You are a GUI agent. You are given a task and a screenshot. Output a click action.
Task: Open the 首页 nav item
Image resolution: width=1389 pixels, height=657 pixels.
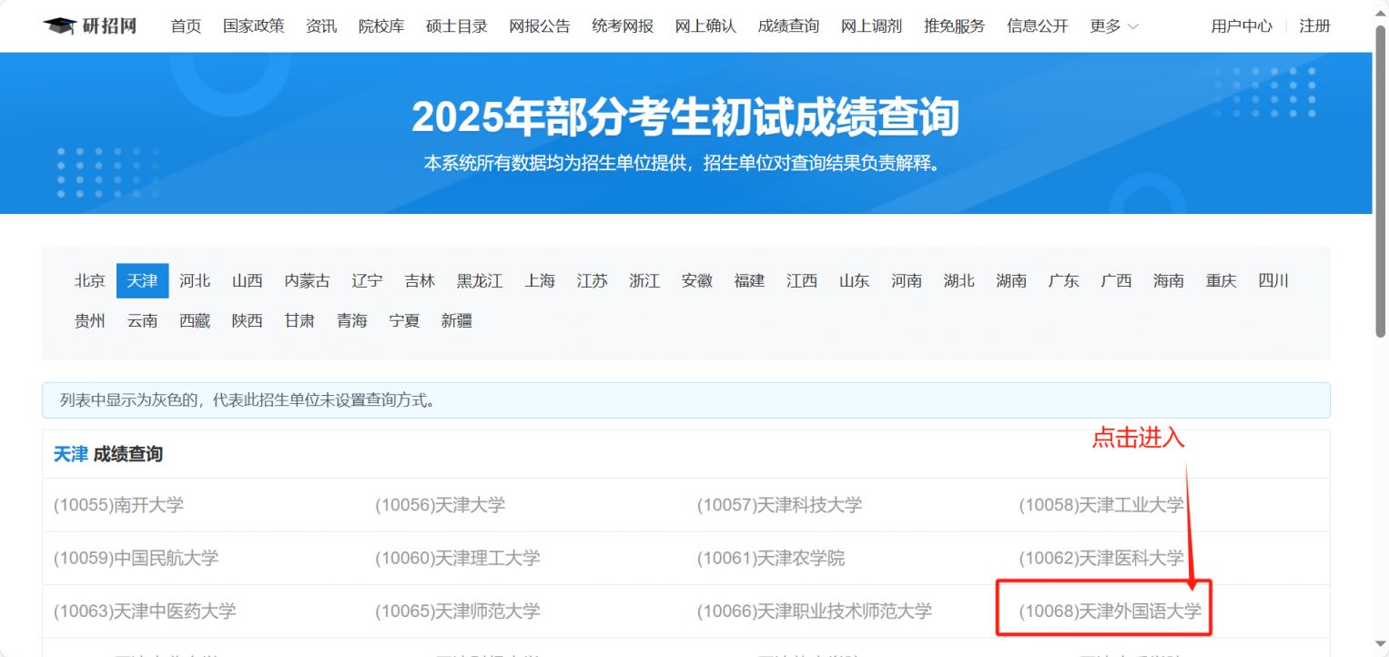[186, 26]
